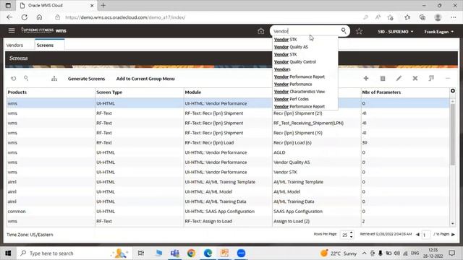463x260 pixels.
Task: Open Windows Start menu
Action: (x=8, y=253)
